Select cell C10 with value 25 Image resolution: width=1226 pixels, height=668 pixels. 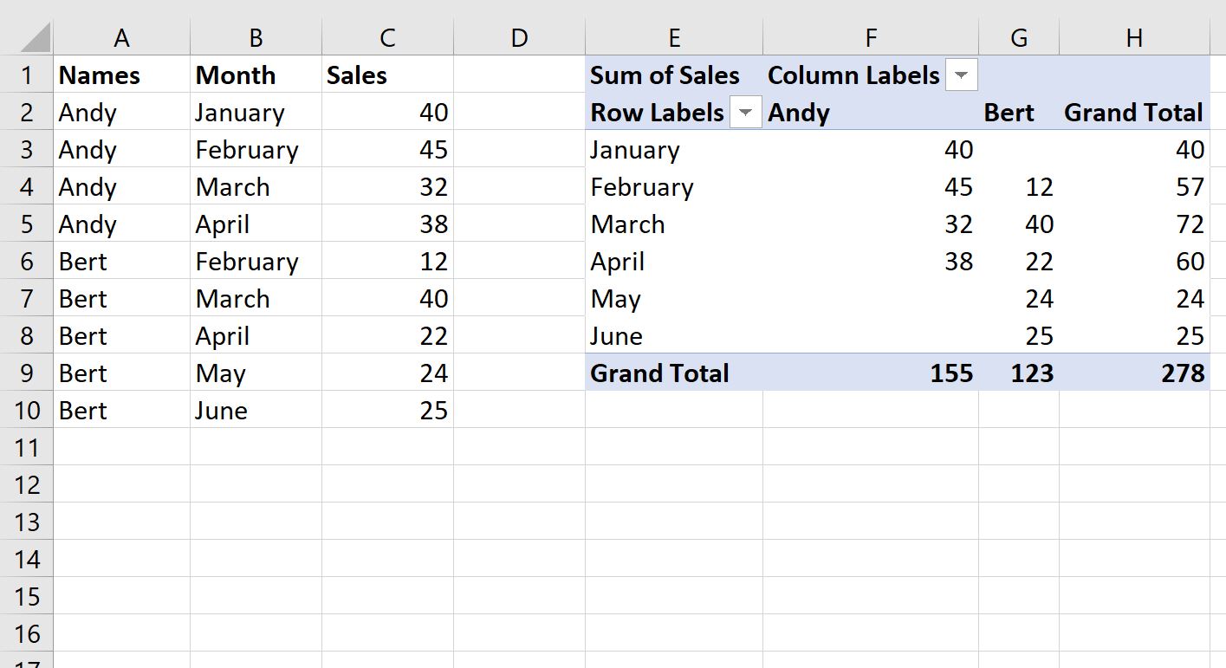point(387,411)
